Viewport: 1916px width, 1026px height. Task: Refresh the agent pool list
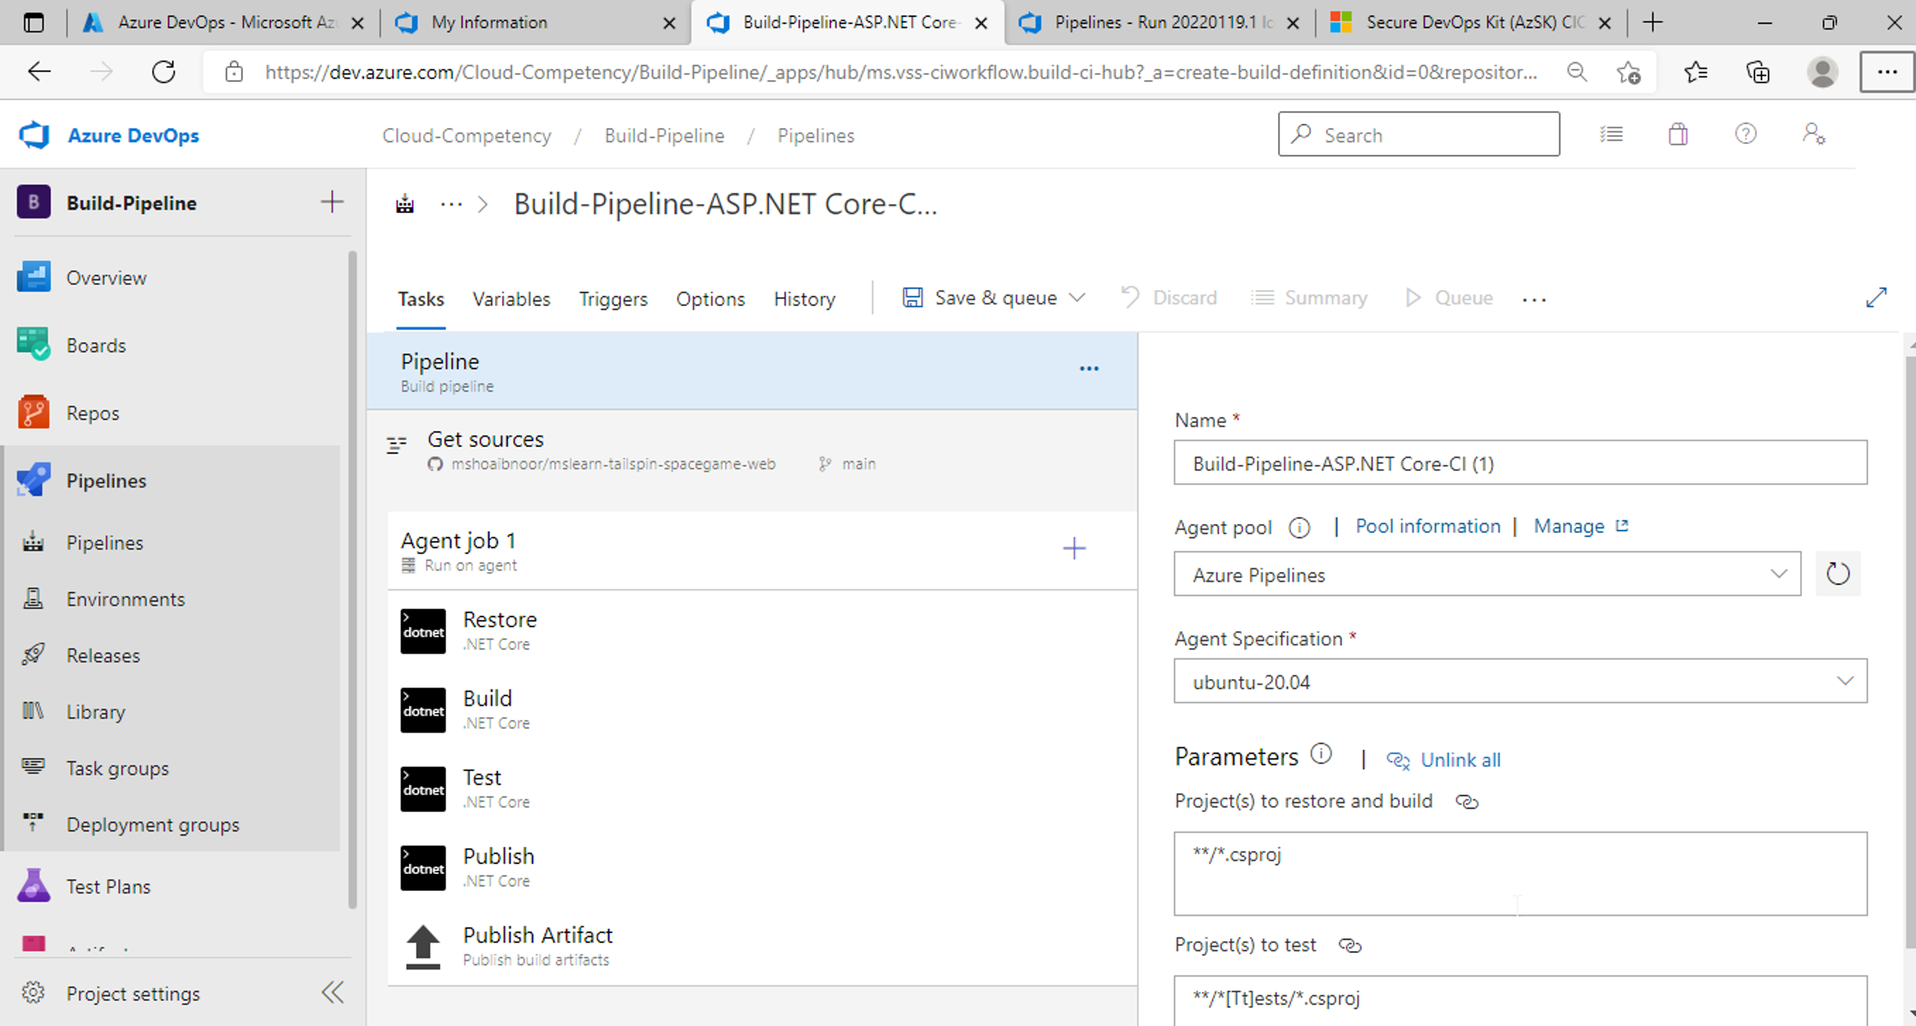coord(1837,574)
